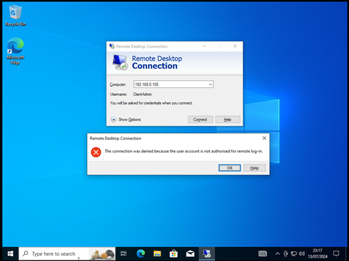Expand the Computer address dropdown
Screen dimensions: 349x261
[x=210, y=84]
